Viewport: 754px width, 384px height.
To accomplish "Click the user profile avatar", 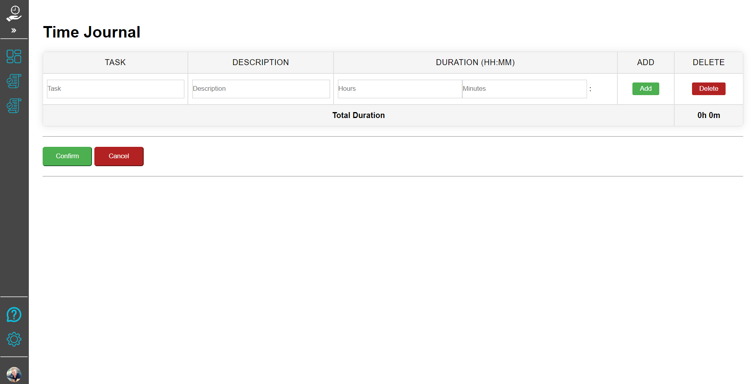I will click(14, 374).
